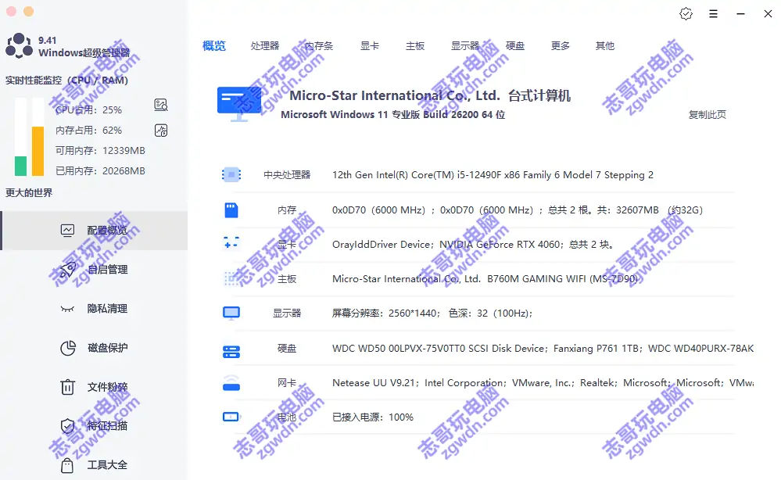This screenshot has width=781, height=480.
Task: Click the 网卡 network adapter icon
Action: pyautogui.click(x=231, y=383)
